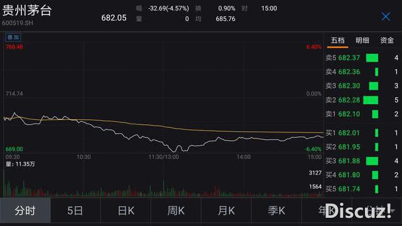Click the 14:00 time axis label

244,157
